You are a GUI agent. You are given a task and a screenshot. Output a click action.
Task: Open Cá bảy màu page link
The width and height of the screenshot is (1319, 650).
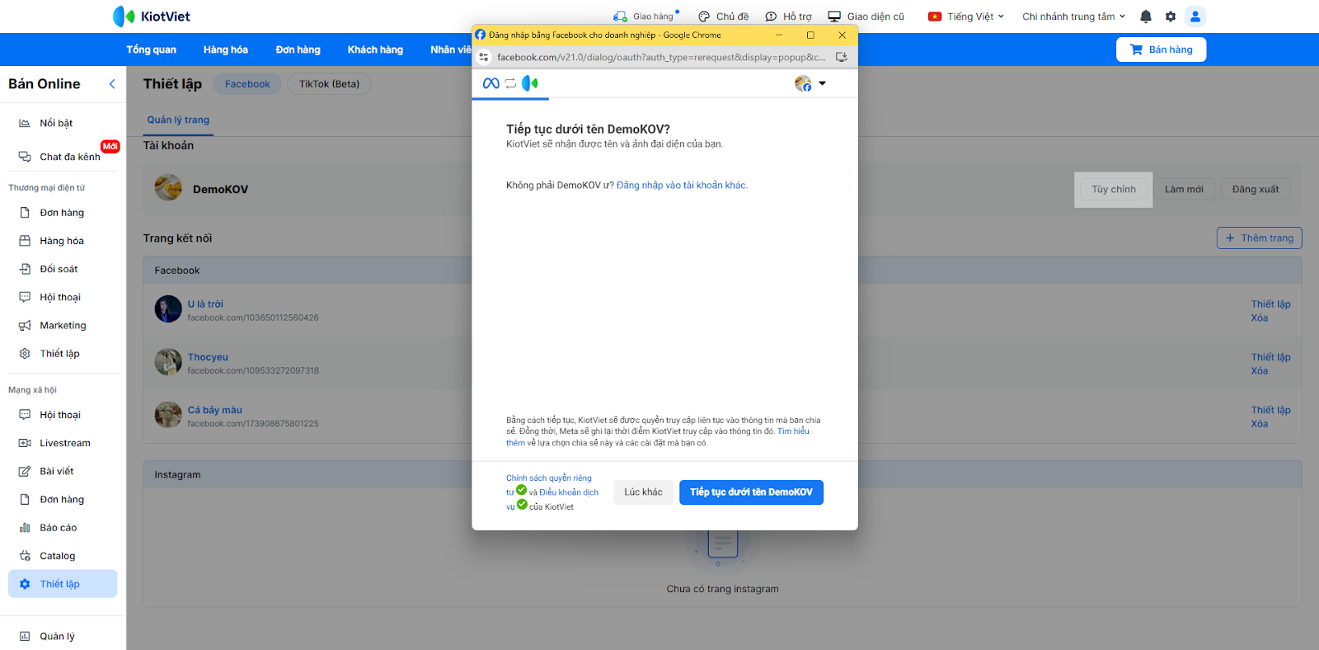tap(215, 410)
